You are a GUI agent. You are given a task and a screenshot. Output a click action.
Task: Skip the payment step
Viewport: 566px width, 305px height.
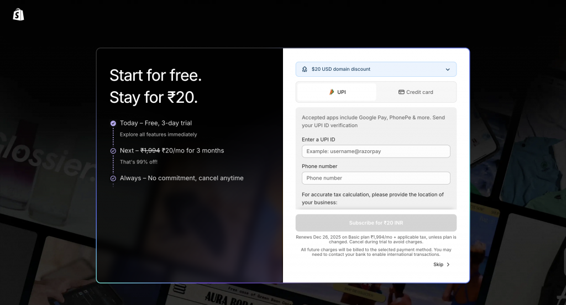(x=438, y=265)
